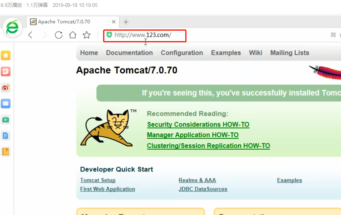Screen dimensions: 341x215
Task: Open the Configuration menu item
Action: [x=182, y=53]
